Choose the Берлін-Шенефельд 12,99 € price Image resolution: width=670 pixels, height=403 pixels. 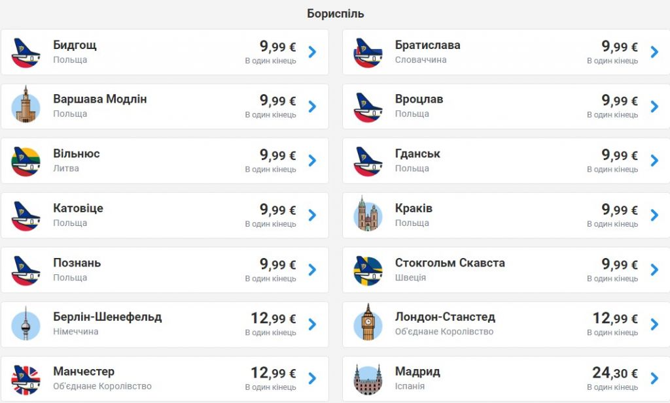pyautogui.click(x=273, y=318)
